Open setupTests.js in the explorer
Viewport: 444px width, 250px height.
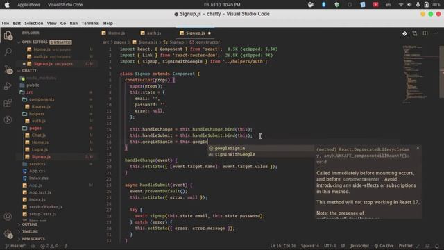42,214
